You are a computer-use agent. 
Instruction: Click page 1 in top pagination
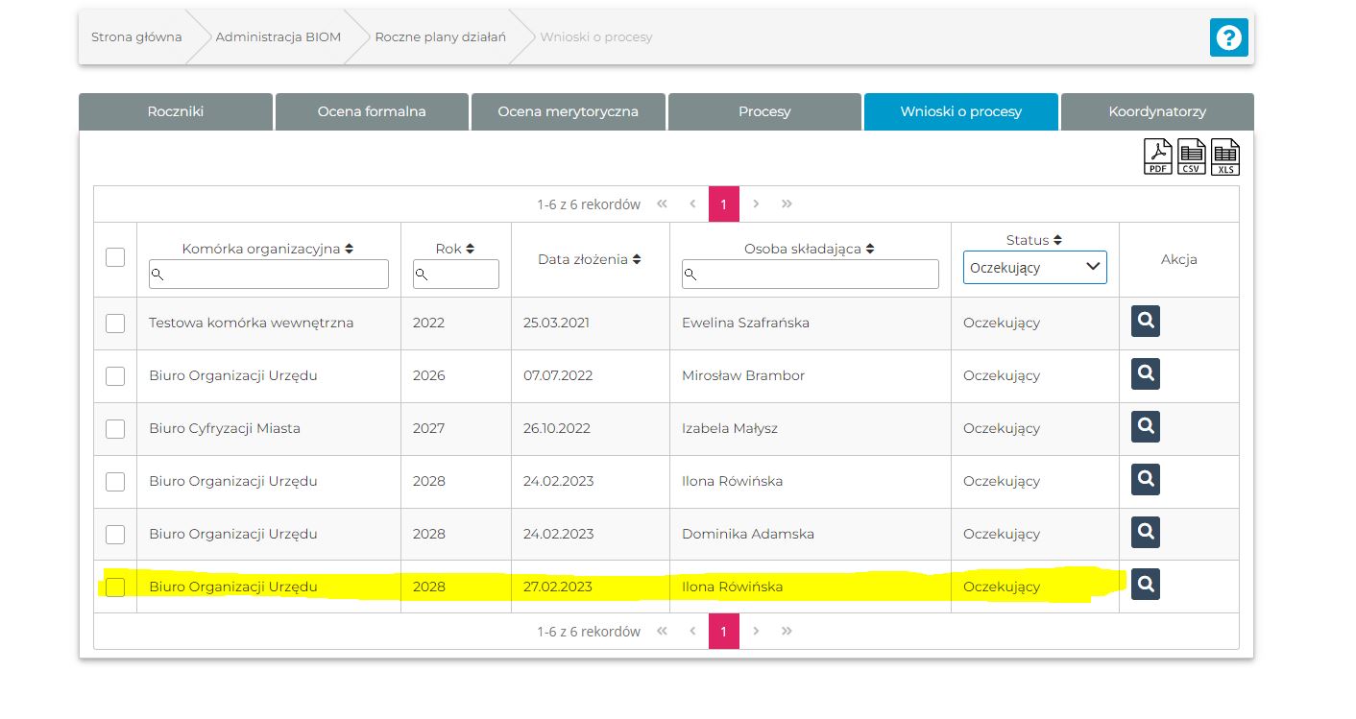pyautogui.click(x=723, y=204)
